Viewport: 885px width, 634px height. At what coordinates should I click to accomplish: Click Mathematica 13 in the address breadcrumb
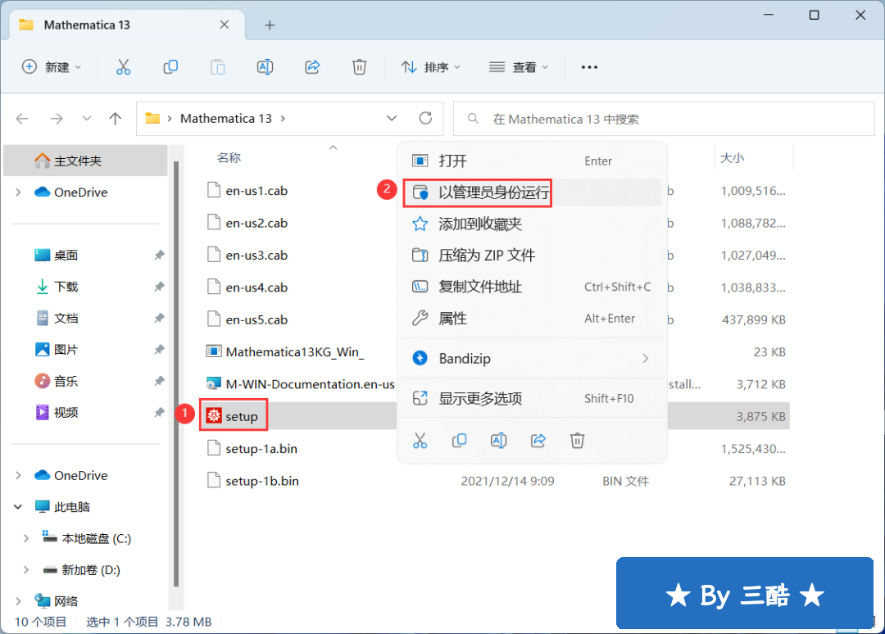226,119
